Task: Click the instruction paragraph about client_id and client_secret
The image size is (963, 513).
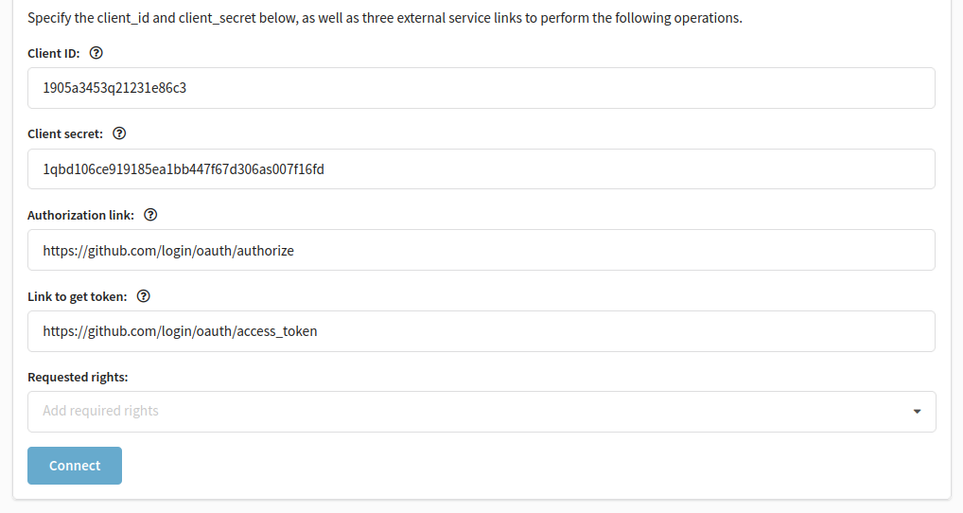Action: point(385,18)
